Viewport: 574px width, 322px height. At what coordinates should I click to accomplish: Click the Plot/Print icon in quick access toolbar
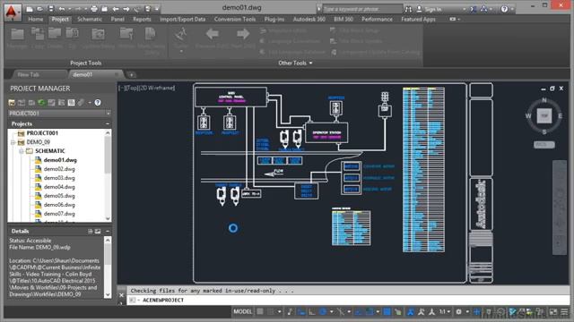tap(94, 9)
